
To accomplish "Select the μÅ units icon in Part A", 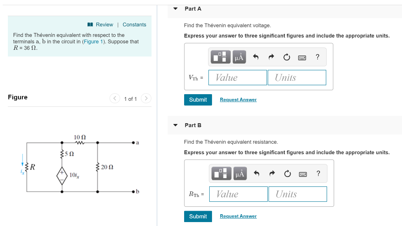I will pyautogui.click(x=239, y=57).
